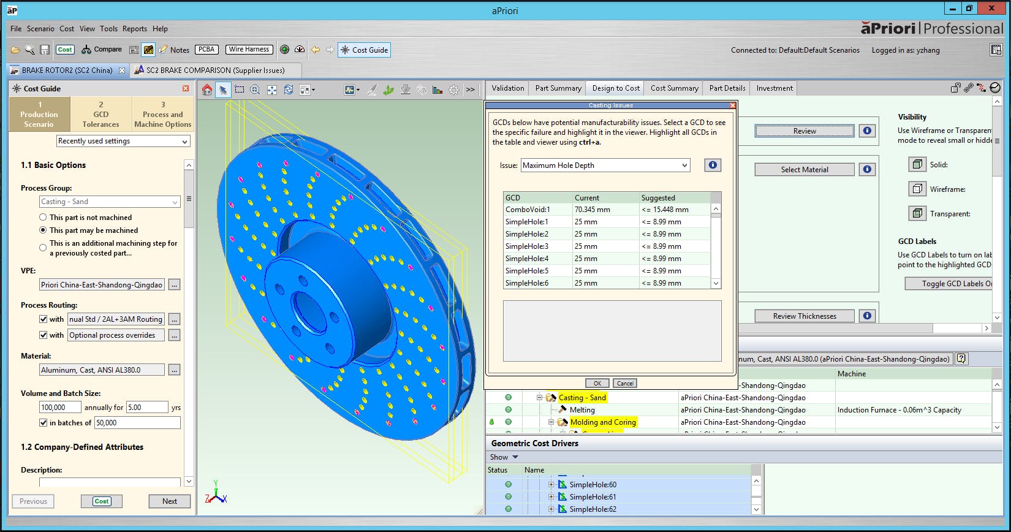Click the green Cost icon in main toolbar
Viewport: 1011px width, 532px height.
point(65,50)
